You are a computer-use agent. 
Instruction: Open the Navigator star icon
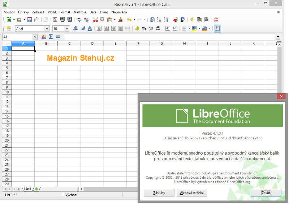click(x=192, y=19)
